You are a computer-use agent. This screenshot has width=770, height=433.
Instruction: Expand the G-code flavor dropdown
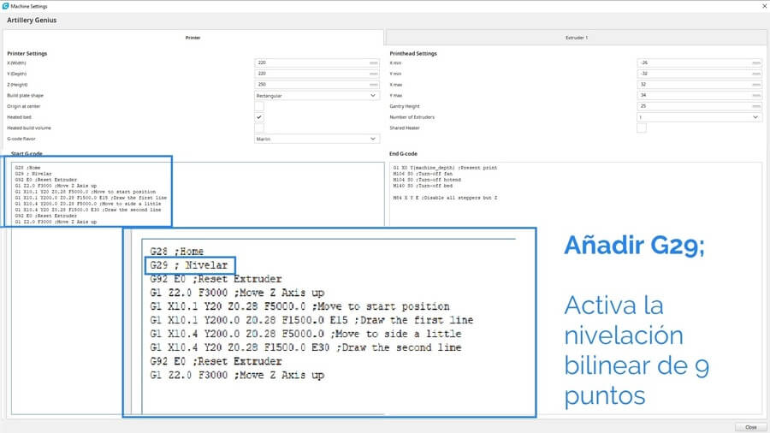tap(317, 138)
